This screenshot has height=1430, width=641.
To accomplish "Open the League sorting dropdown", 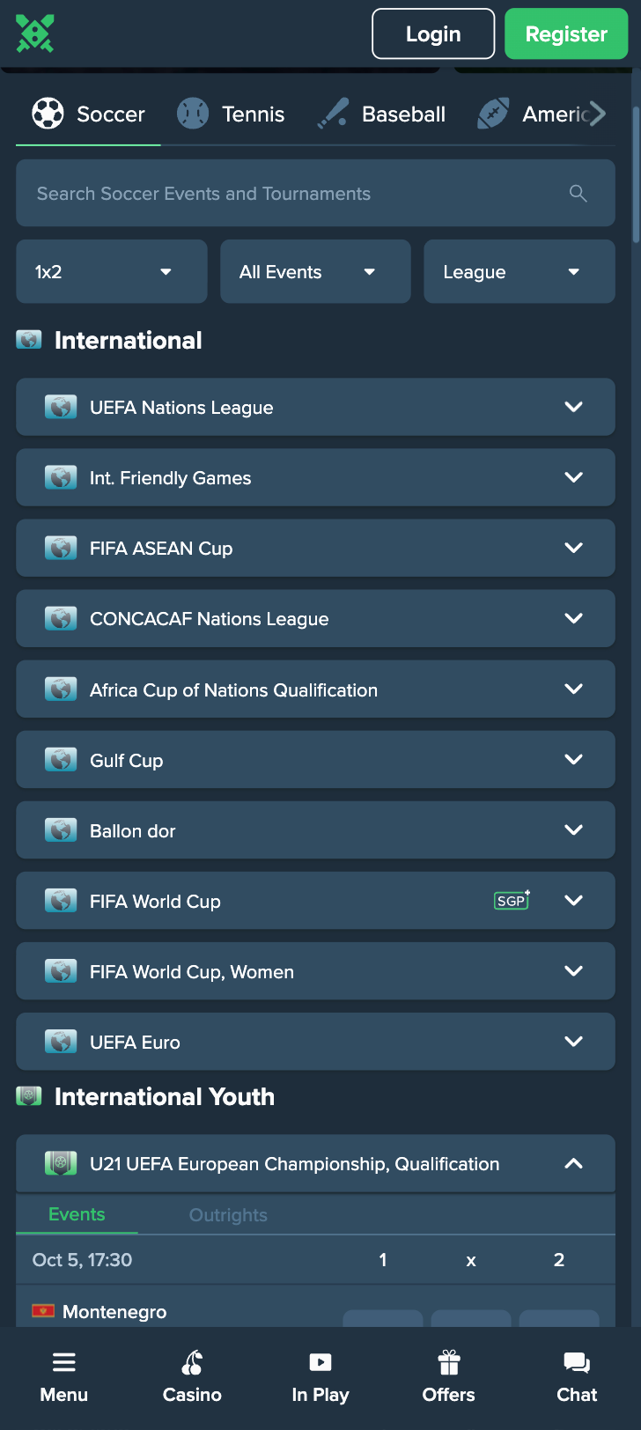I will tap(519, 271).
